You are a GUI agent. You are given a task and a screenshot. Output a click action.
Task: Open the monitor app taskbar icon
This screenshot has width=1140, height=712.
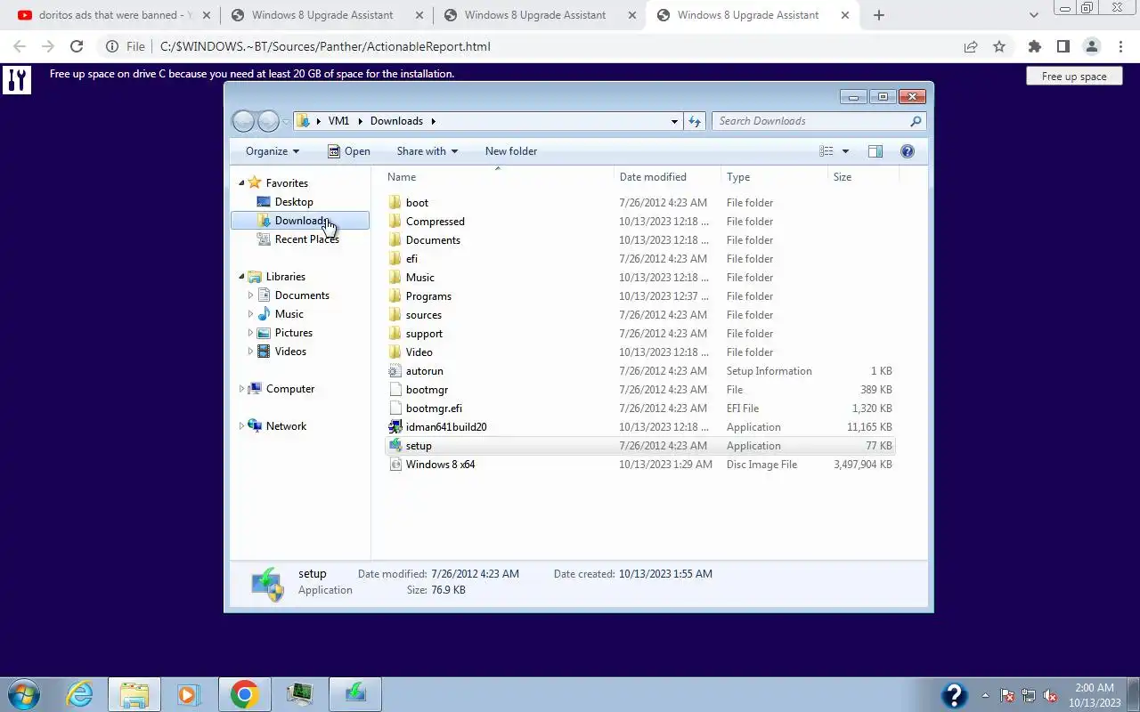point(299,694)
